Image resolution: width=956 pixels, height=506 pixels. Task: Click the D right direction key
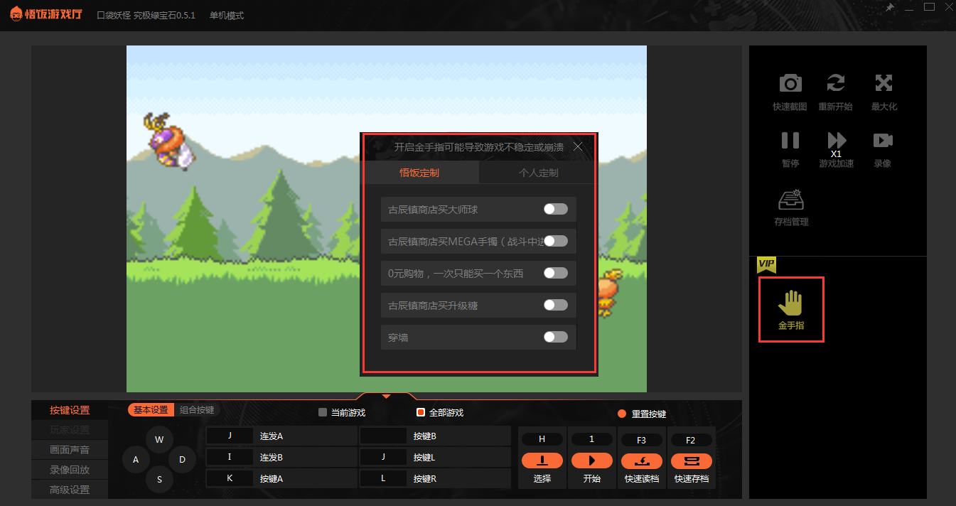pos(182,459)
